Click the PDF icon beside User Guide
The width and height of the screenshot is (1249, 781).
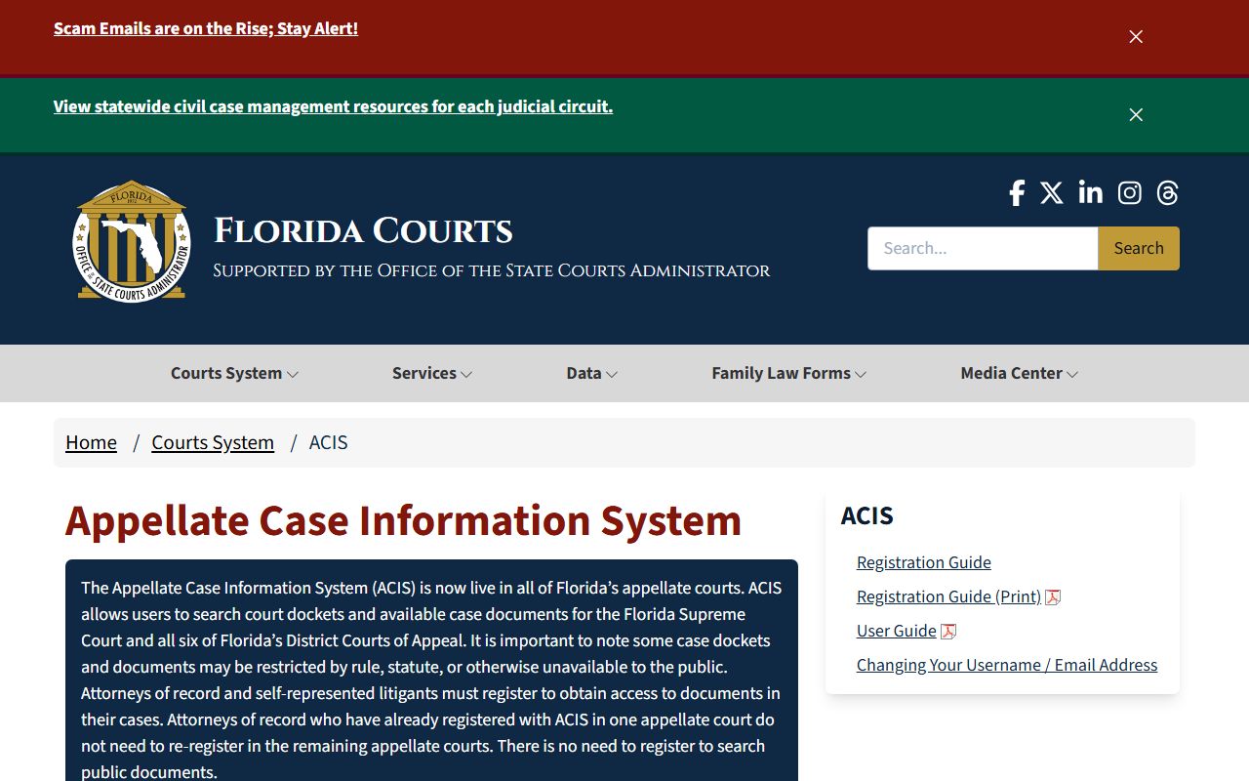click(948, 631)
